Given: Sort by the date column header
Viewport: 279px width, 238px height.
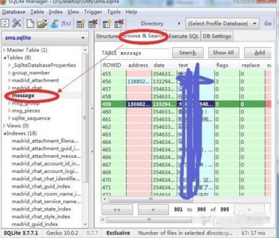Looking at the screenshot, I should click(164, 65).
